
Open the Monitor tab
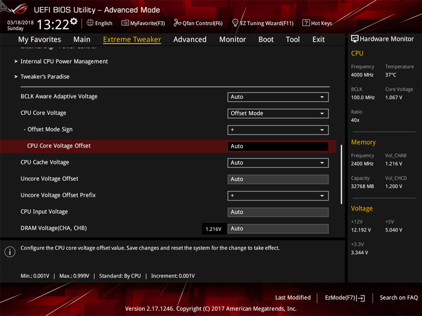[233, 40]
